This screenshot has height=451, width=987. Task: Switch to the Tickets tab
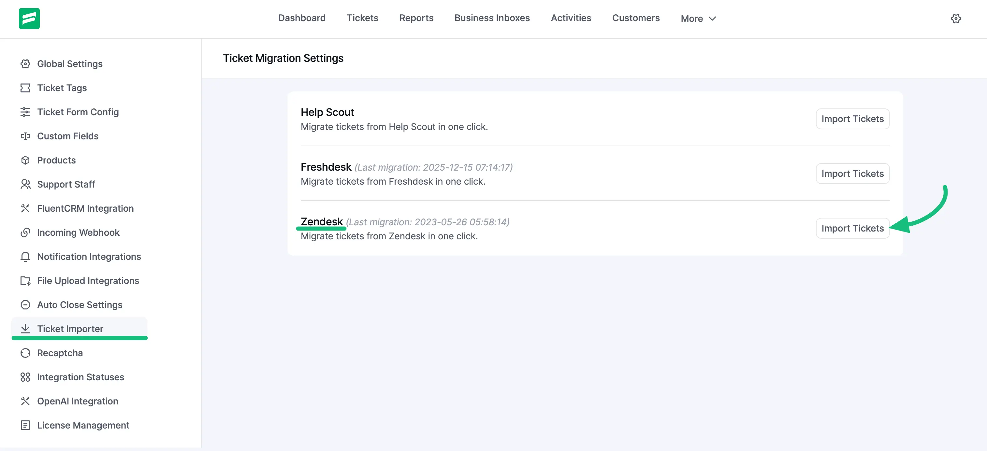tap(362, 18)
